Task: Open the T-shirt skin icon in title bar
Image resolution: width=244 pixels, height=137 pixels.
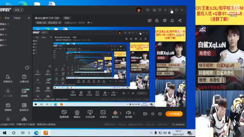Action: (x=160, y=10)
